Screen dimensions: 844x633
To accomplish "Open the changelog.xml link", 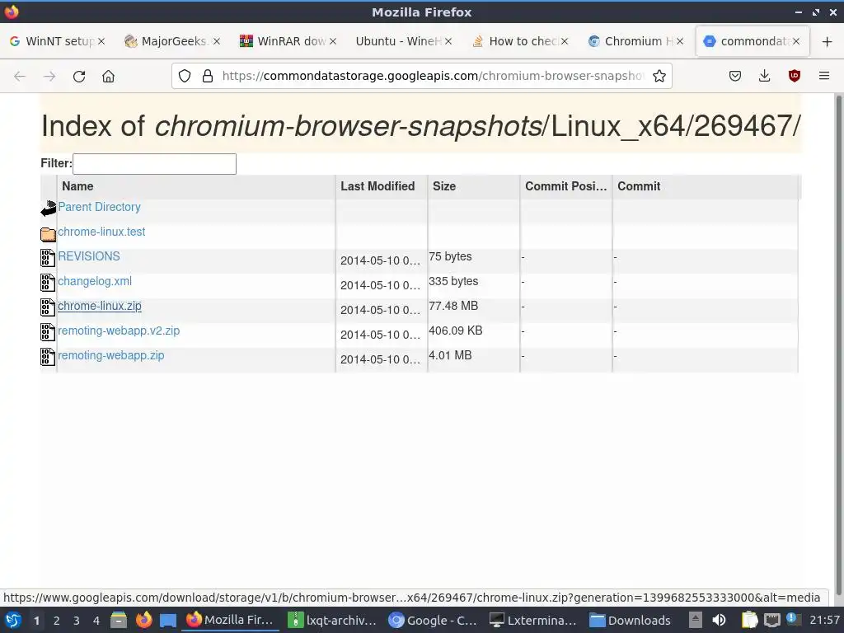I will pyautogui.click(x=95, y=281).
